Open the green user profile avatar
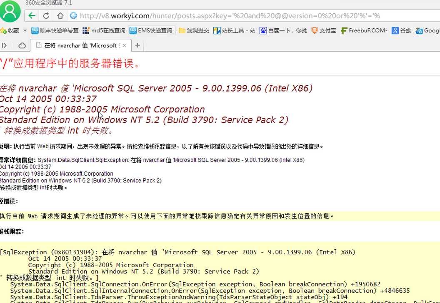440x303 pixels. coord(10,11)
